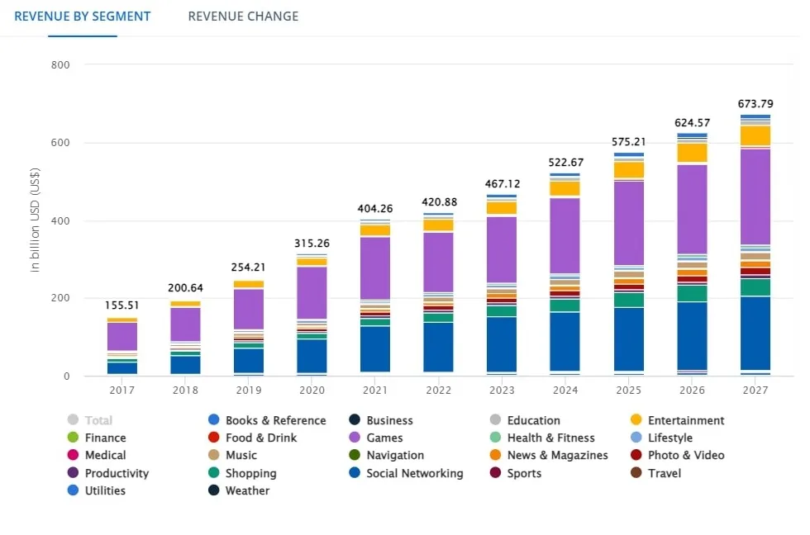Click the 522.67 total label
Image resolution: width=810 pixels, height=535 pixels.
coord(565,163)
